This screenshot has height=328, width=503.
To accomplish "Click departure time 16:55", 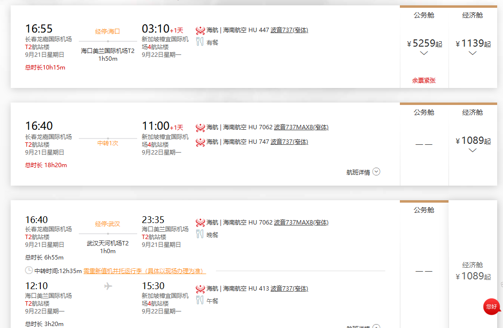I will click(39, 29).
